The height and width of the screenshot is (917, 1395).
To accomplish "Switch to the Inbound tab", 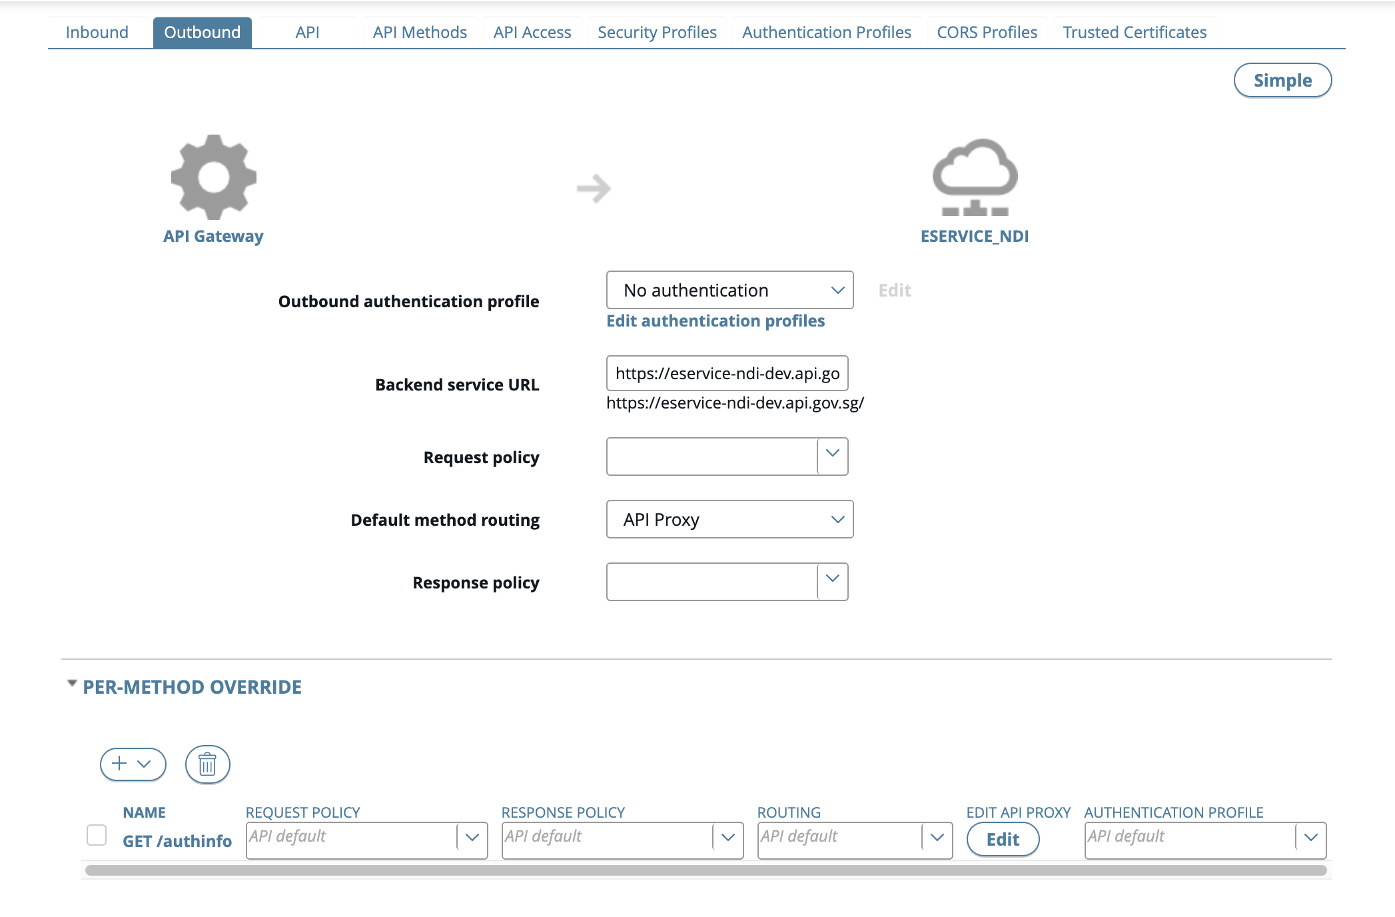I will 97,32.
